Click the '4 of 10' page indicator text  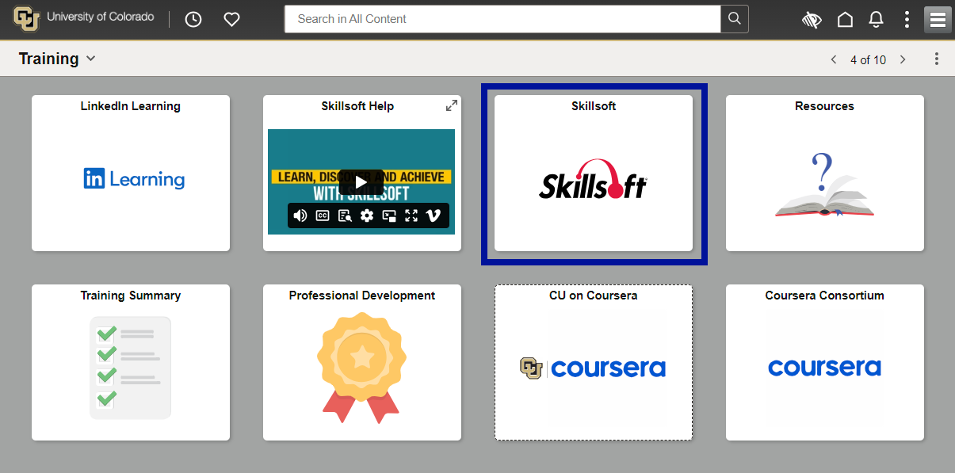[x=868, y=60]
